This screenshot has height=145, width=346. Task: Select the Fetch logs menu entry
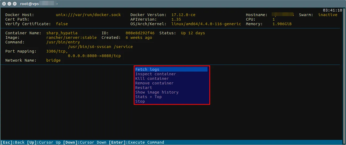pyautogui.click(x=147, y=69)
